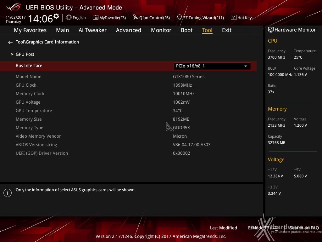The image size is (322, 242).
Task: Click the Memory Type label
Action: [30, 128]
